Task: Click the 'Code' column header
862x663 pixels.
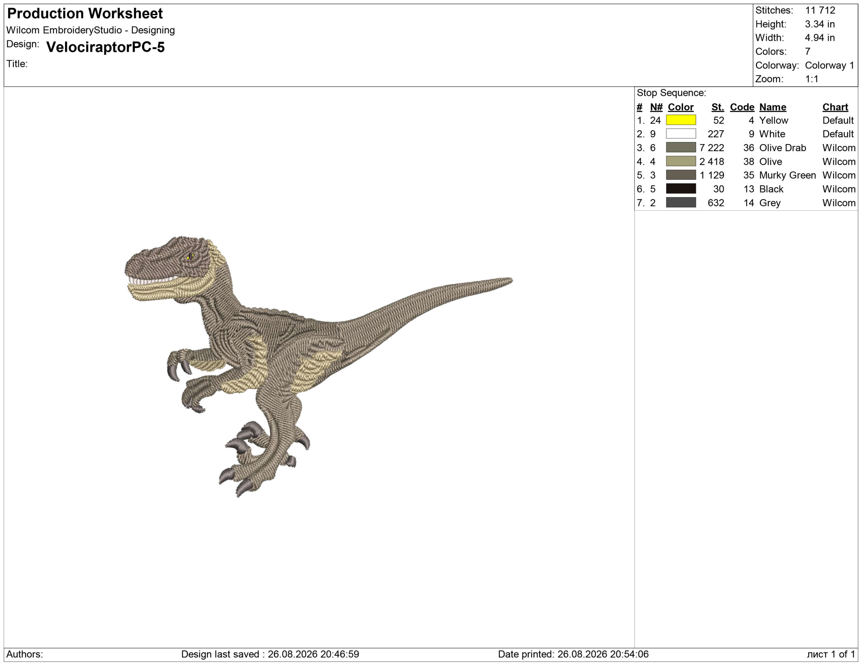Action: click(x=742, y=107)
